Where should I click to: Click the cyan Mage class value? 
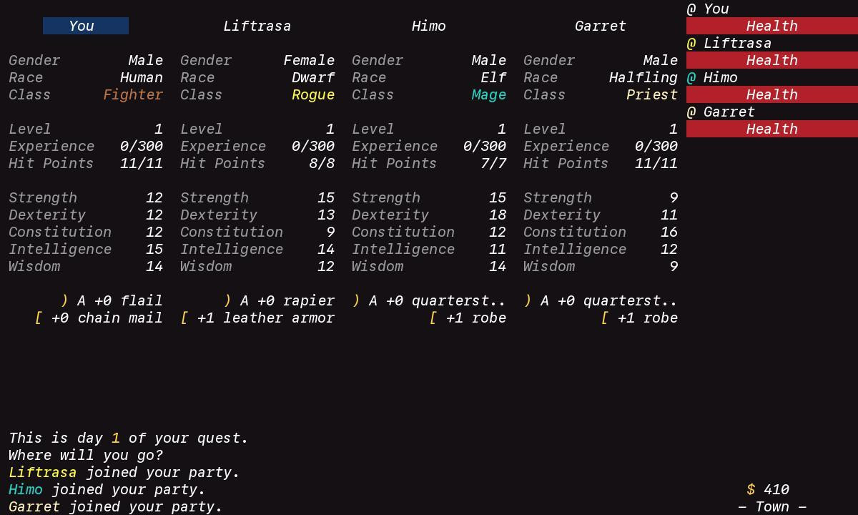coord(489,95)
